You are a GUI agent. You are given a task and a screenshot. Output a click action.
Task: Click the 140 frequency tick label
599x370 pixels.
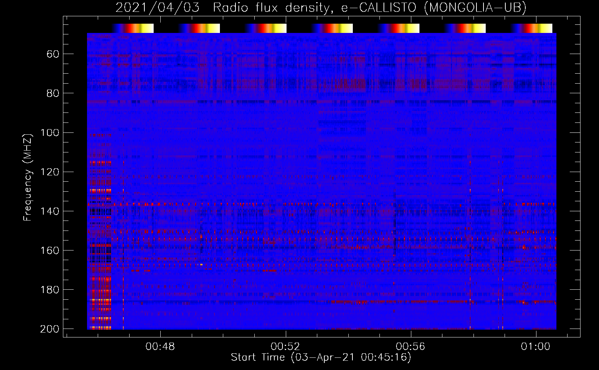click(50, 211)
